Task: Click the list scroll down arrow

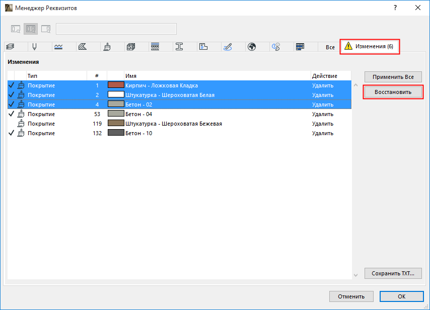Action: [355, 275]
